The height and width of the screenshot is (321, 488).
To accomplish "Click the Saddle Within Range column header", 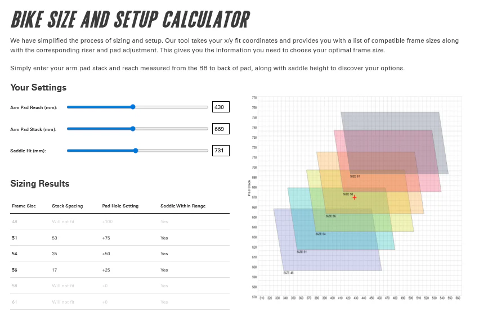I will point(183,206).
